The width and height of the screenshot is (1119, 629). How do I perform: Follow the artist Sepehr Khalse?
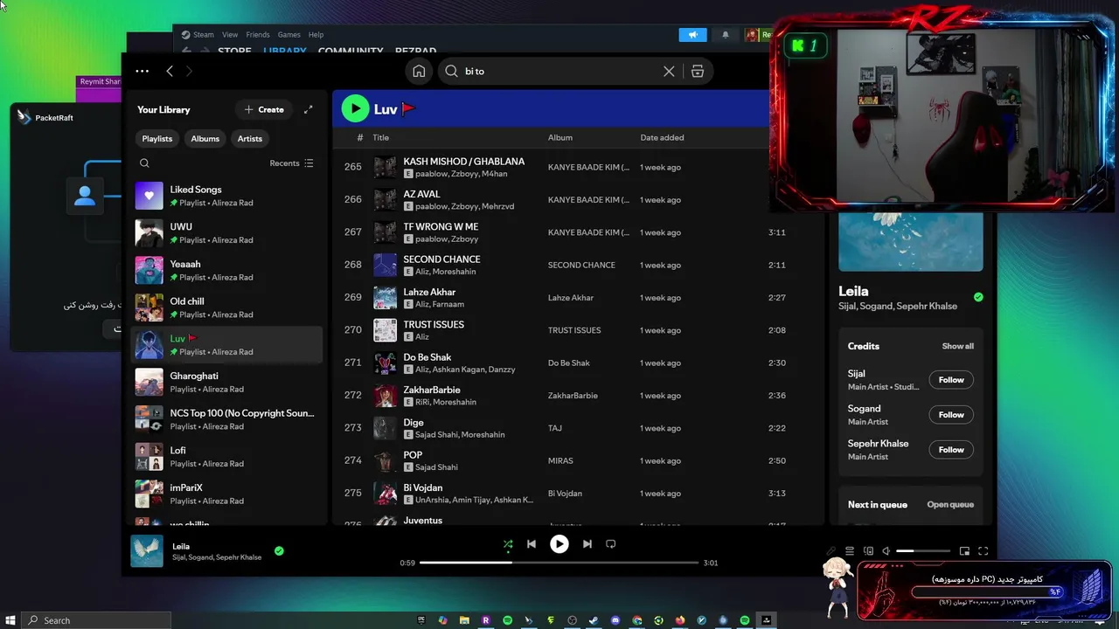(951, 450)
